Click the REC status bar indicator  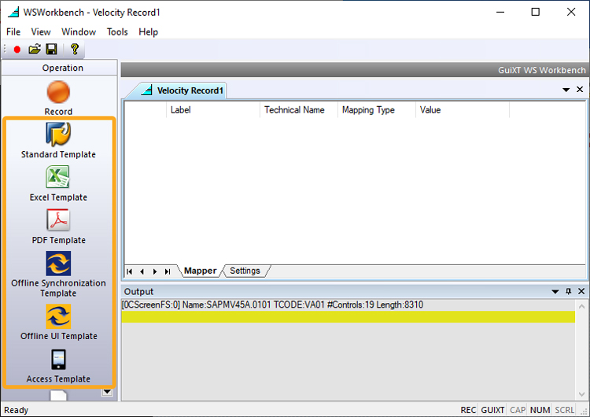point(468,410)
